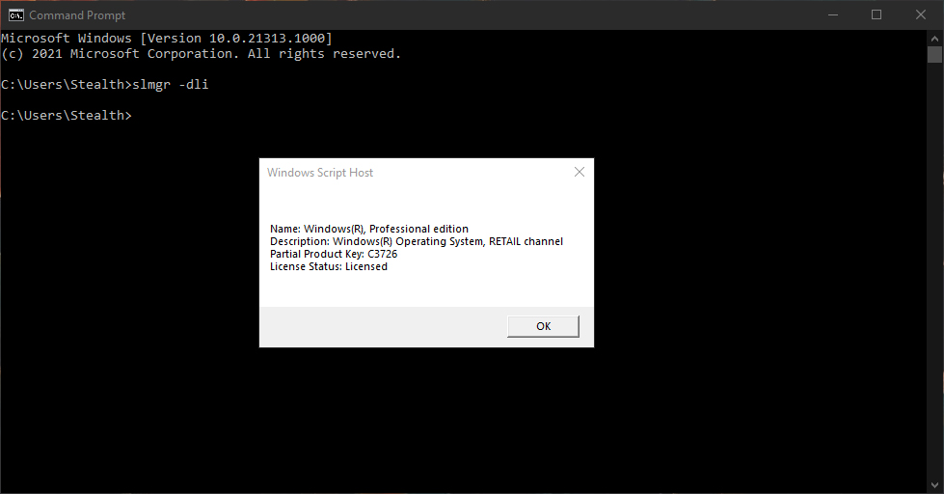Click the Windows version line in console

[167, 38]
